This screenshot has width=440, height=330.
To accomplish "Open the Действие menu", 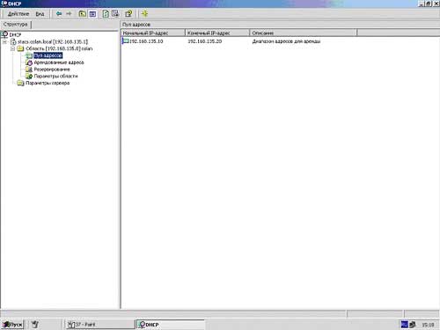I will click(x=18, y=14).
